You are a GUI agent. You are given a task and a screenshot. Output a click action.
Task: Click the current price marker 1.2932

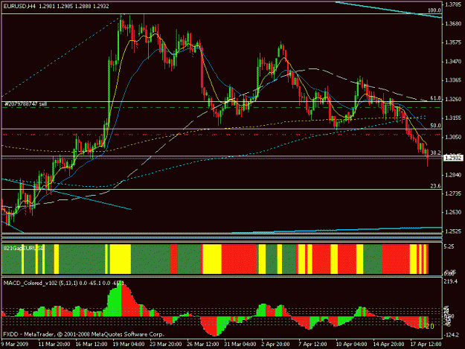[x=453, y=158]
